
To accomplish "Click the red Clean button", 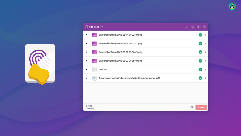I will pos(201,107).
